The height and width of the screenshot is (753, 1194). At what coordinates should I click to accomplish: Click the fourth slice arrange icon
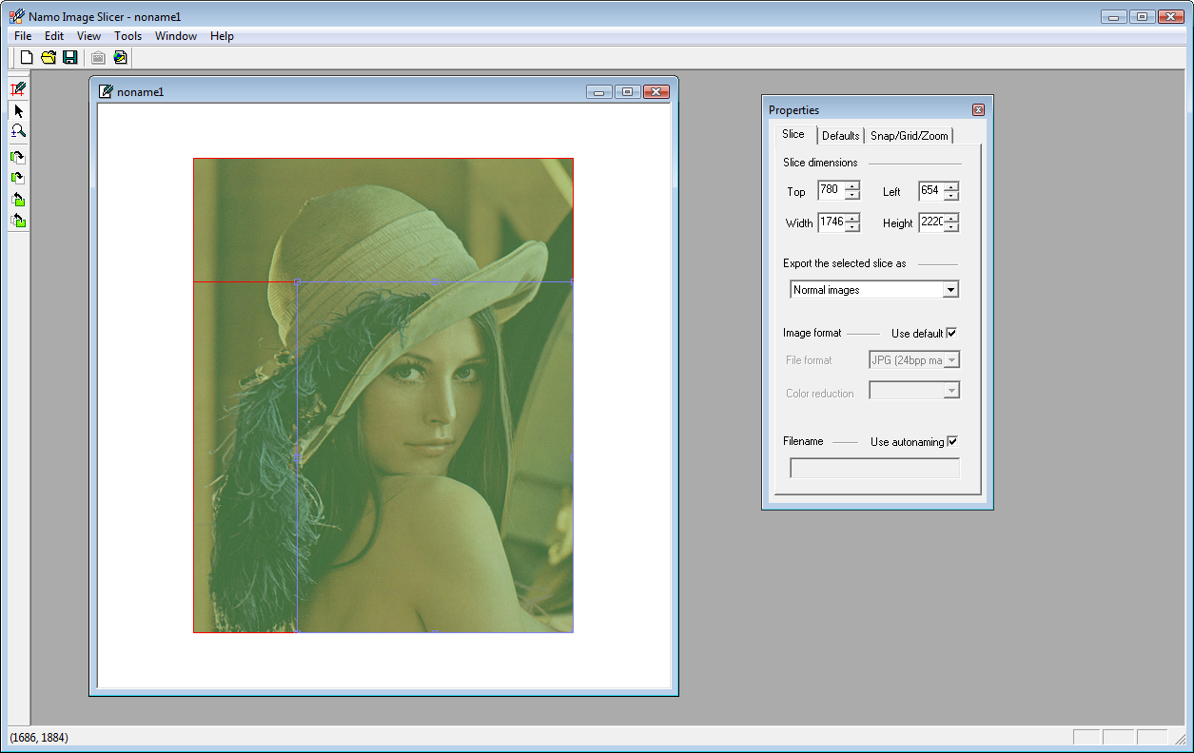[x=18, y=222]
